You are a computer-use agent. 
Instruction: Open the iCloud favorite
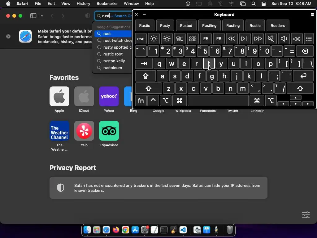[84, 96]
